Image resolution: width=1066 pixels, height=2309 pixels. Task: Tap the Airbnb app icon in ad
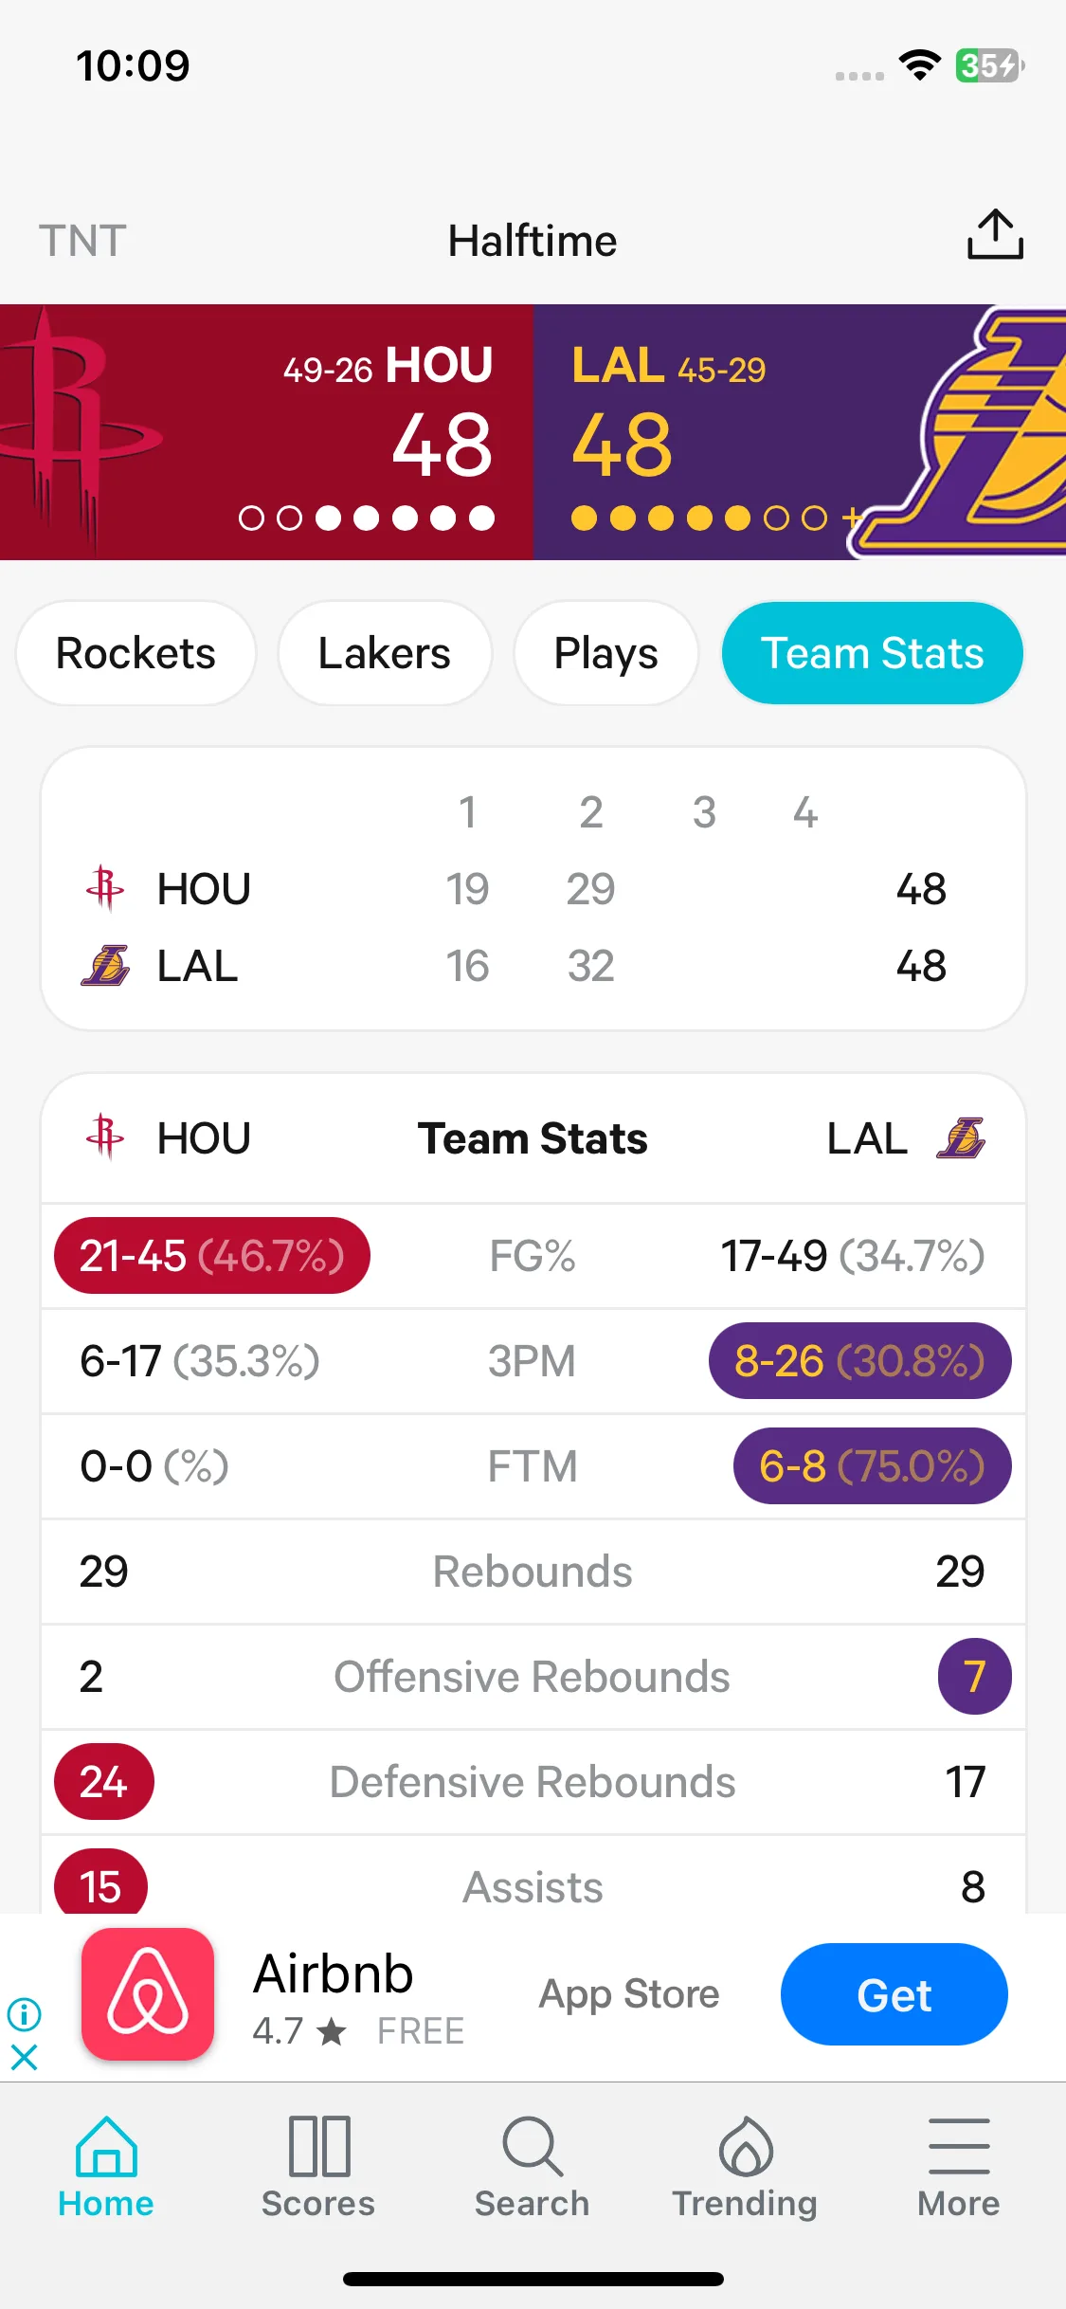(x=148, y=1994)
